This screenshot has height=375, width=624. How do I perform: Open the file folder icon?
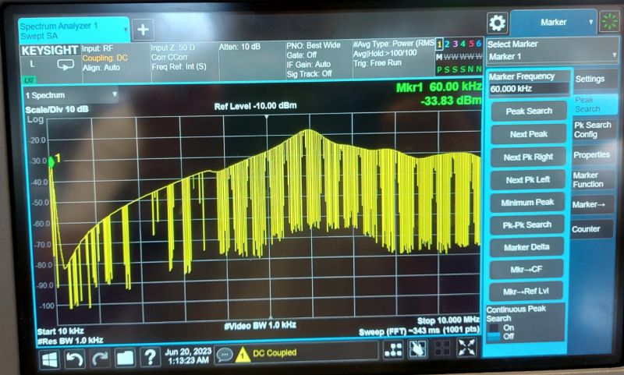click(x=125, y=358)
